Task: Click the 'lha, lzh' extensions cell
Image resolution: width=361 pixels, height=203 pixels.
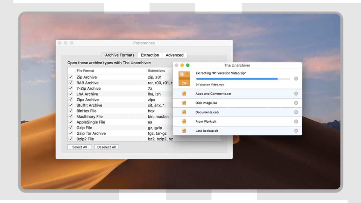Action: pos(154,94)
